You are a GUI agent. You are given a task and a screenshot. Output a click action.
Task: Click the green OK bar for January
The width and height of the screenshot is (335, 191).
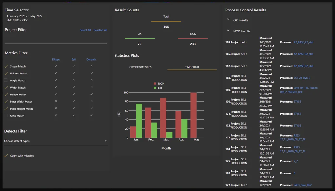(x=139, y=121)
